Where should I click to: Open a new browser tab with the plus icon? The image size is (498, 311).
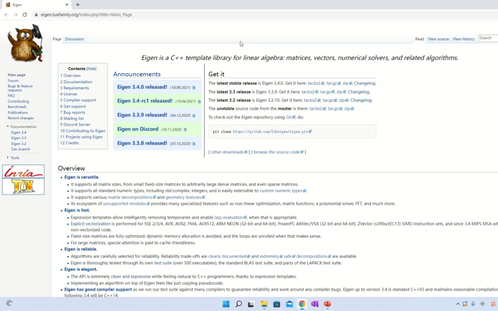78,5
